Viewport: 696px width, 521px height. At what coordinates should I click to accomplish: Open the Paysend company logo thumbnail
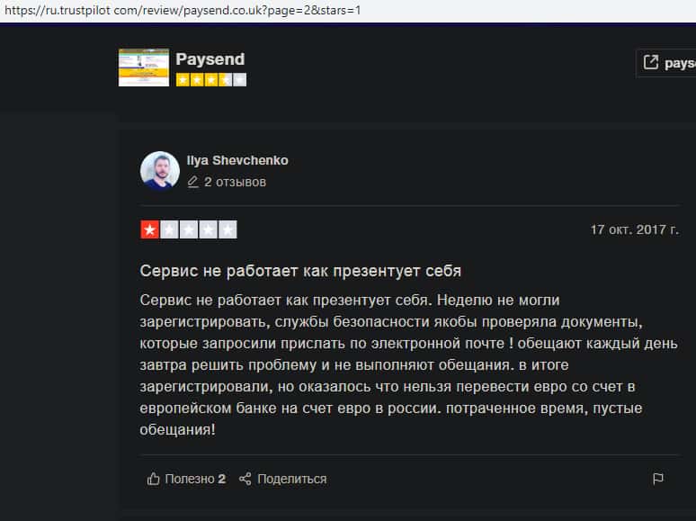[144, 67]
